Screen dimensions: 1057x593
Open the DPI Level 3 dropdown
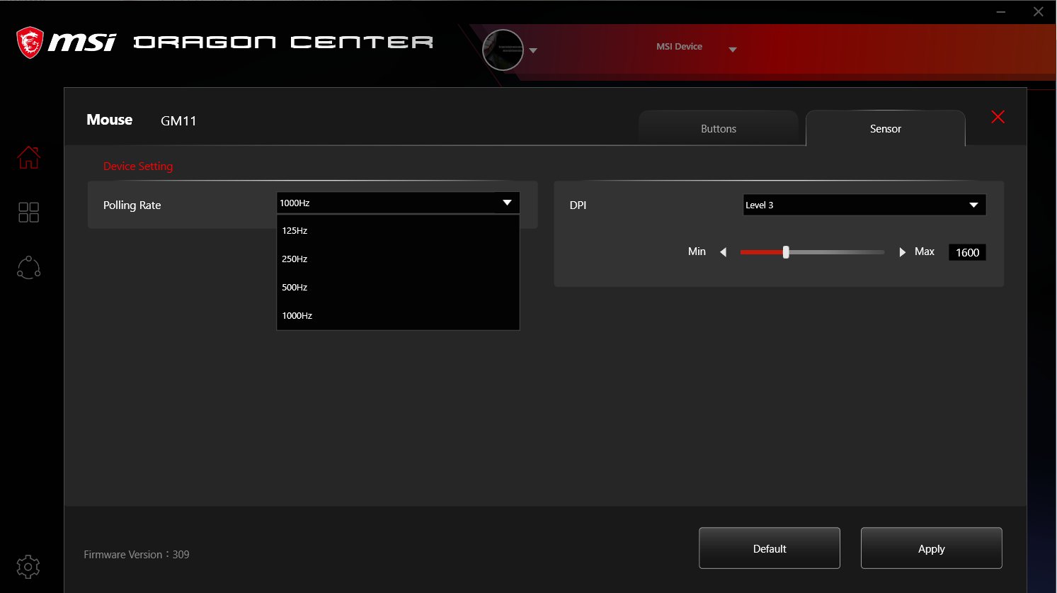[x=863, y=205]
